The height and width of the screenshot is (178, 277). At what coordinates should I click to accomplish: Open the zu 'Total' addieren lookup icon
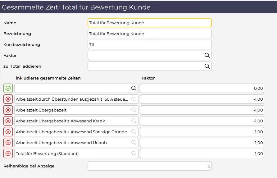pos(207,66)
